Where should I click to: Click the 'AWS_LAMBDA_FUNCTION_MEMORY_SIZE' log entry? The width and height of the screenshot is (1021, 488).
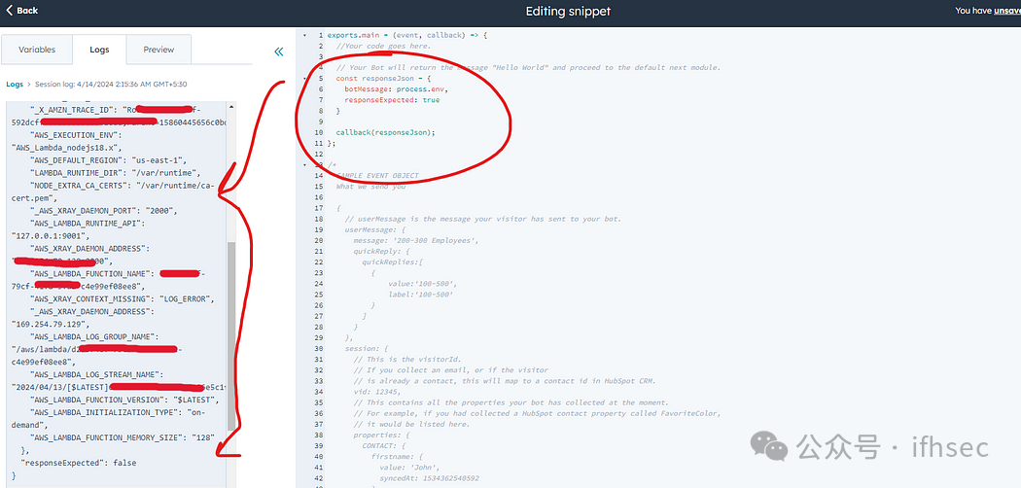[123, 439]
